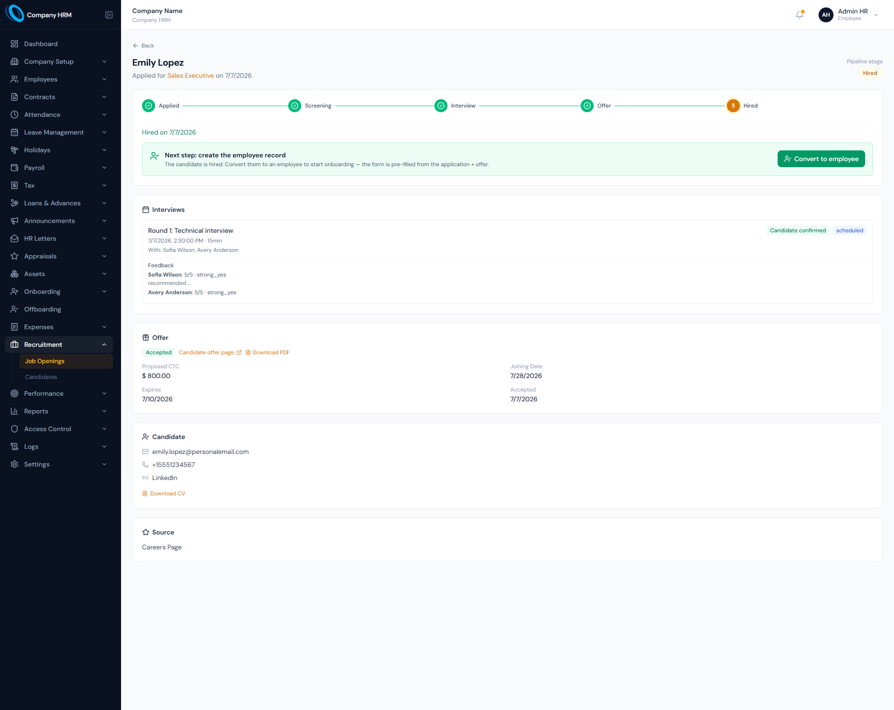Collapse the sidebar panel icon
Viewport: 894px width, 710px height.
[109, 15]
